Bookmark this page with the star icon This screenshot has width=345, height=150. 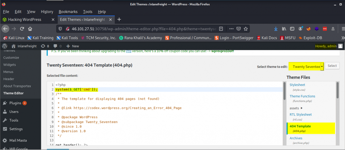(x=246, y=29)
